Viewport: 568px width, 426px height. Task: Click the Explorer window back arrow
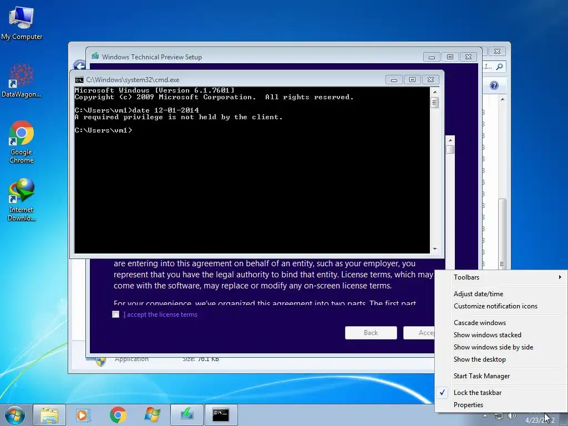point(80,65)
